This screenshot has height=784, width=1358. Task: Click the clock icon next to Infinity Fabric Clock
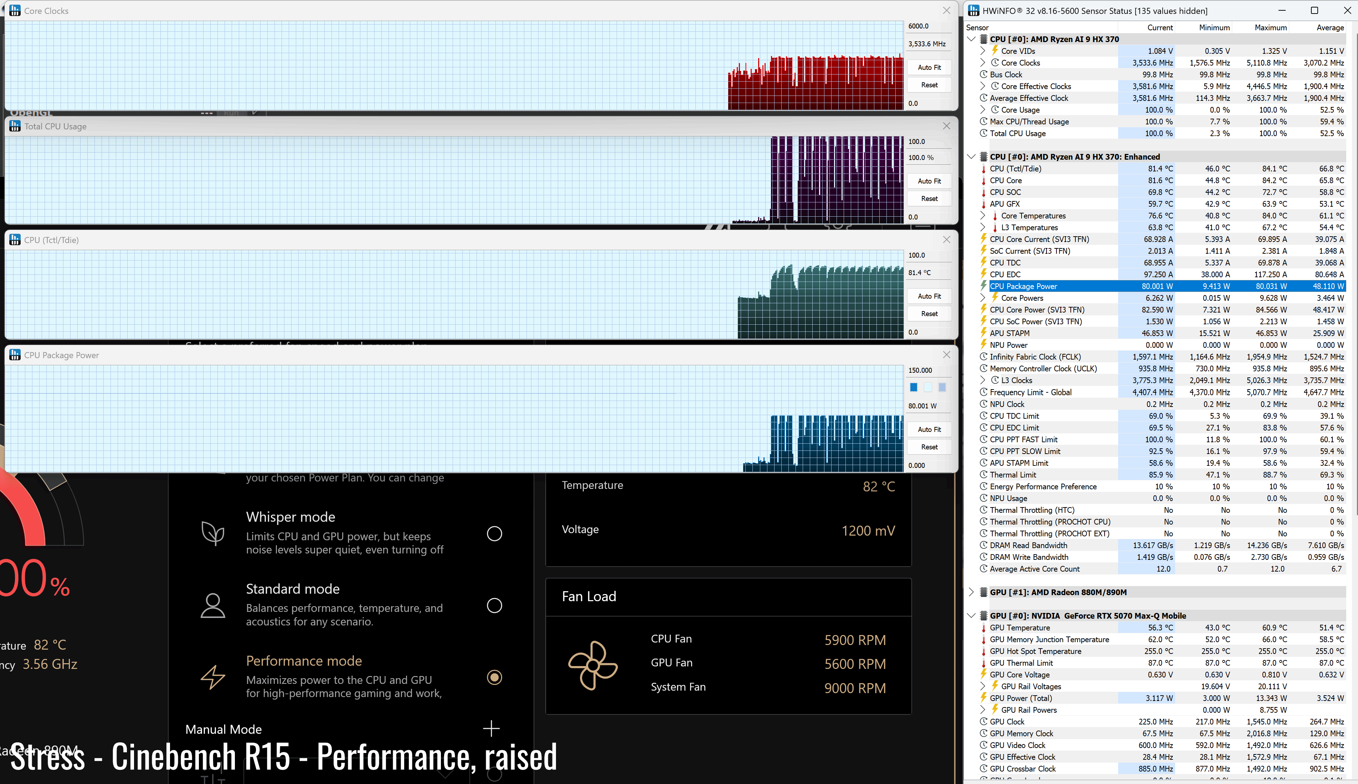click(x=983, y=356)
